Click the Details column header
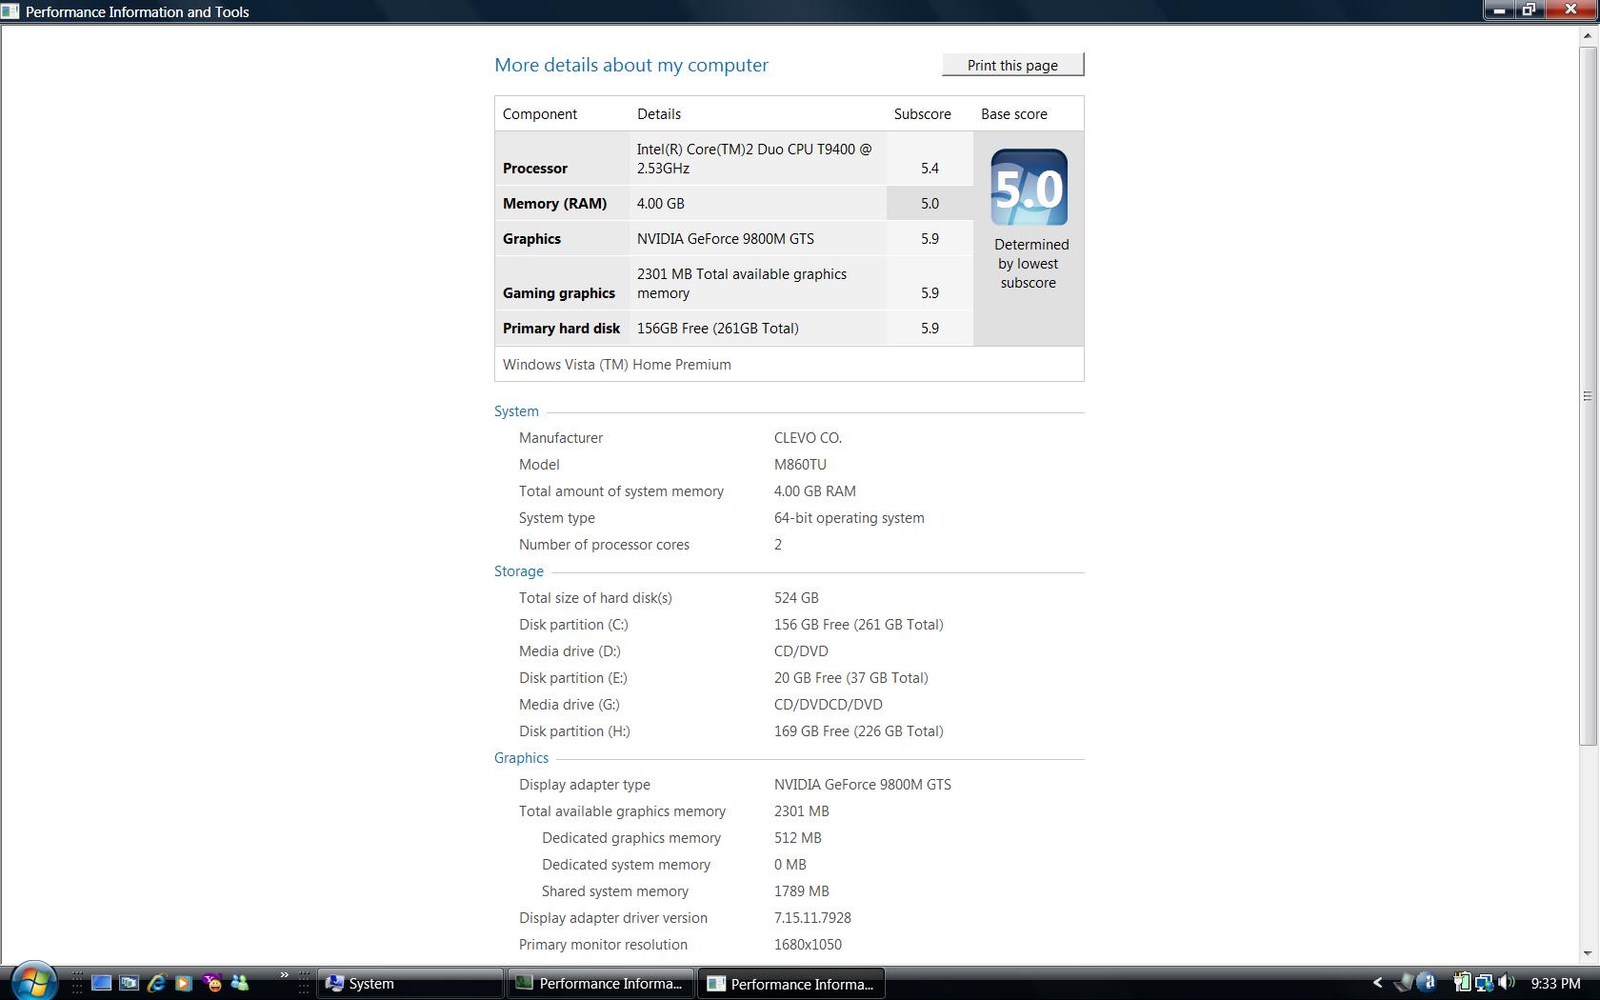 click(x=659, y=114)
